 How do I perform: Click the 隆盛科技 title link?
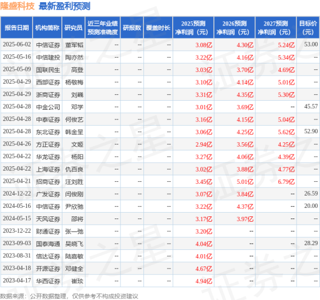(18, 7)
